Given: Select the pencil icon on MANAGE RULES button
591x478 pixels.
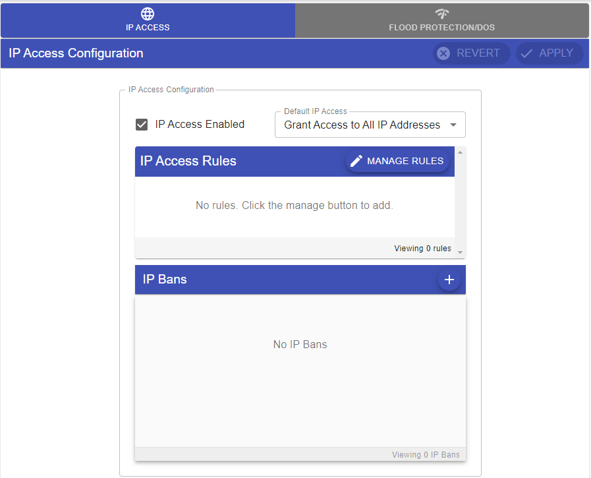Looking at the screenshot, I should (356, 160).
